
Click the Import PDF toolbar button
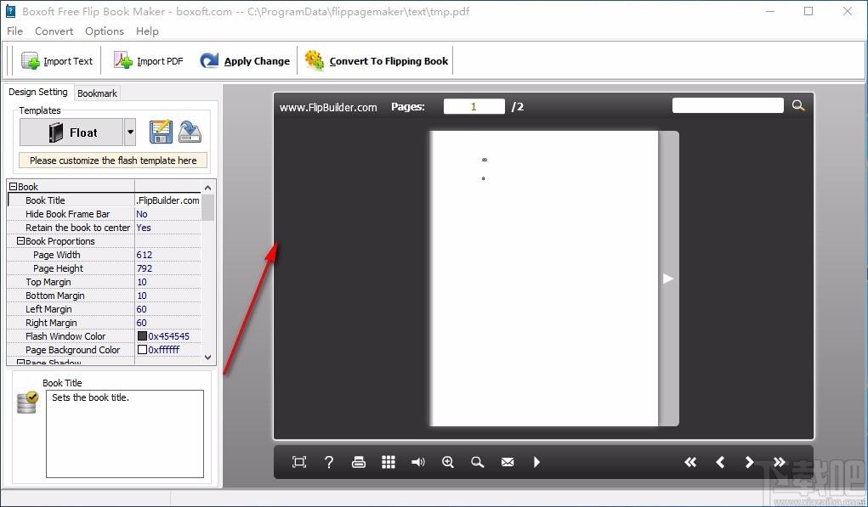tap(148, 61)
